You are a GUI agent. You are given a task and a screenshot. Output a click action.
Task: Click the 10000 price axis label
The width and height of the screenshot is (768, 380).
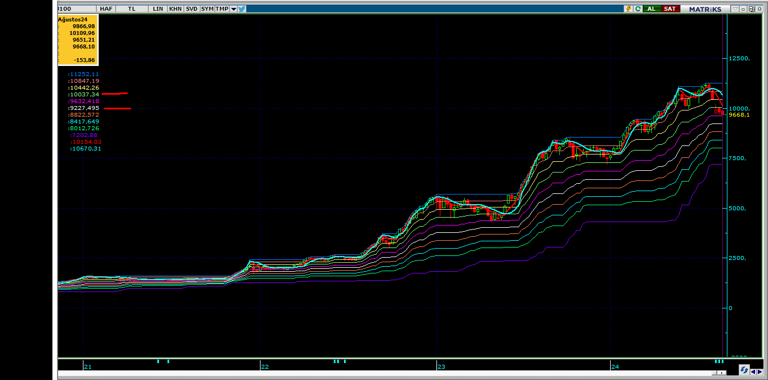pos(739,108)
